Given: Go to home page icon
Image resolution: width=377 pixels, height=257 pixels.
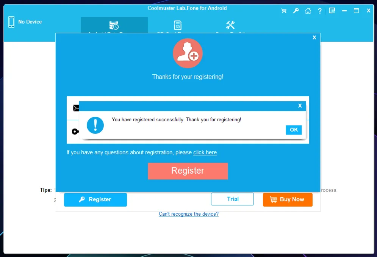Looking at the screenshot, I should pos(308,11).
